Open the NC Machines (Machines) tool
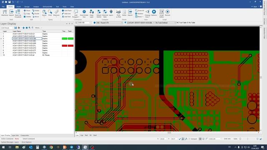Image resolution: width=267 pixels, height=150 pixels. pos(5,13)
